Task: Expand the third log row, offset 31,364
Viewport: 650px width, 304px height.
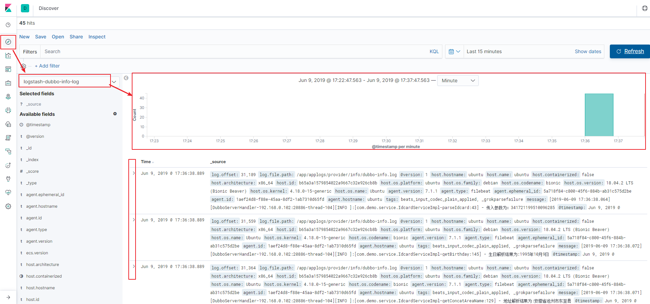Action: pyautogui.click(x=134, y=266)
